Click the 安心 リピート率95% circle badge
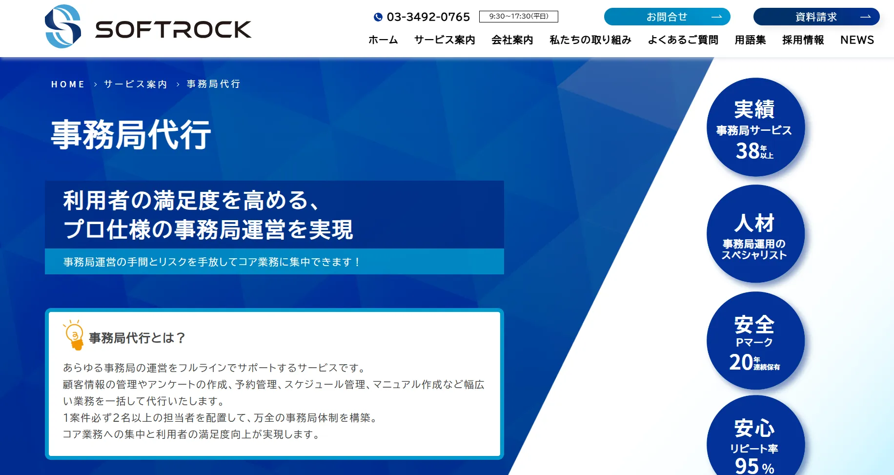The image size is (894, 475). 756,438
